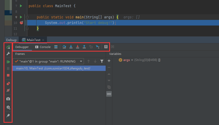Image resolution: width=219 pixels, height=125 pixels.
Task: Open View Breakpoints double red circle icon
Action: [x=8, y=83]
